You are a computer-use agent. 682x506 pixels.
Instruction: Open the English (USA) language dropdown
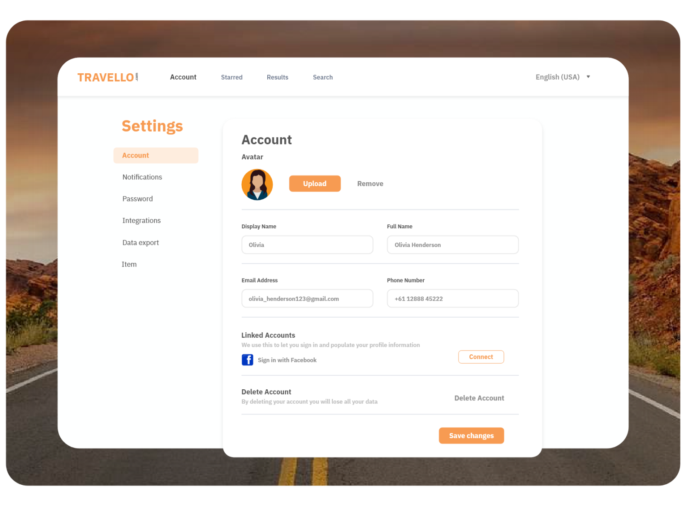click(x=558, y=77)
